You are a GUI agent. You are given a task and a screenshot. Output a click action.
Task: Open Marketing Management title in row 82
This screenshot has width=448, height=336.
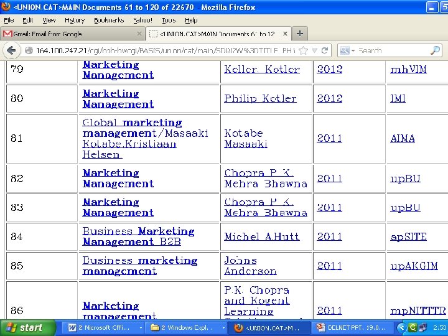coord(118,179)
